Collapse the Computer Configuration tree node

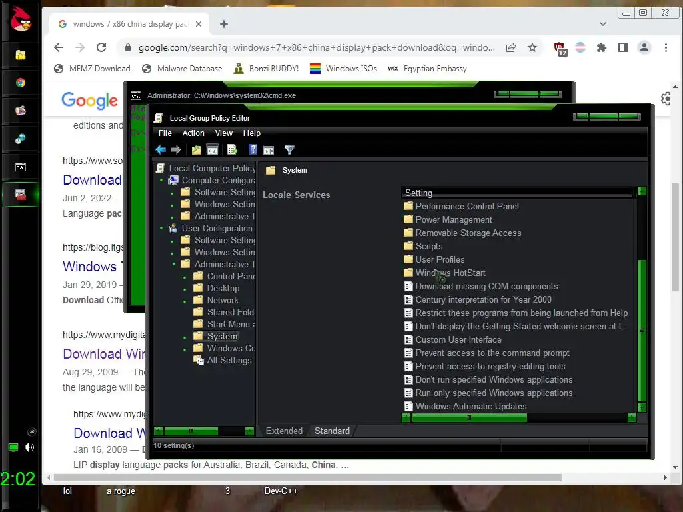click(x=161, y=180)
